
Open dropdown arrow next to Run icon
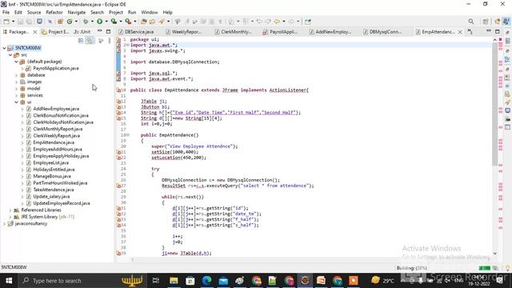(x=106, y=22)
